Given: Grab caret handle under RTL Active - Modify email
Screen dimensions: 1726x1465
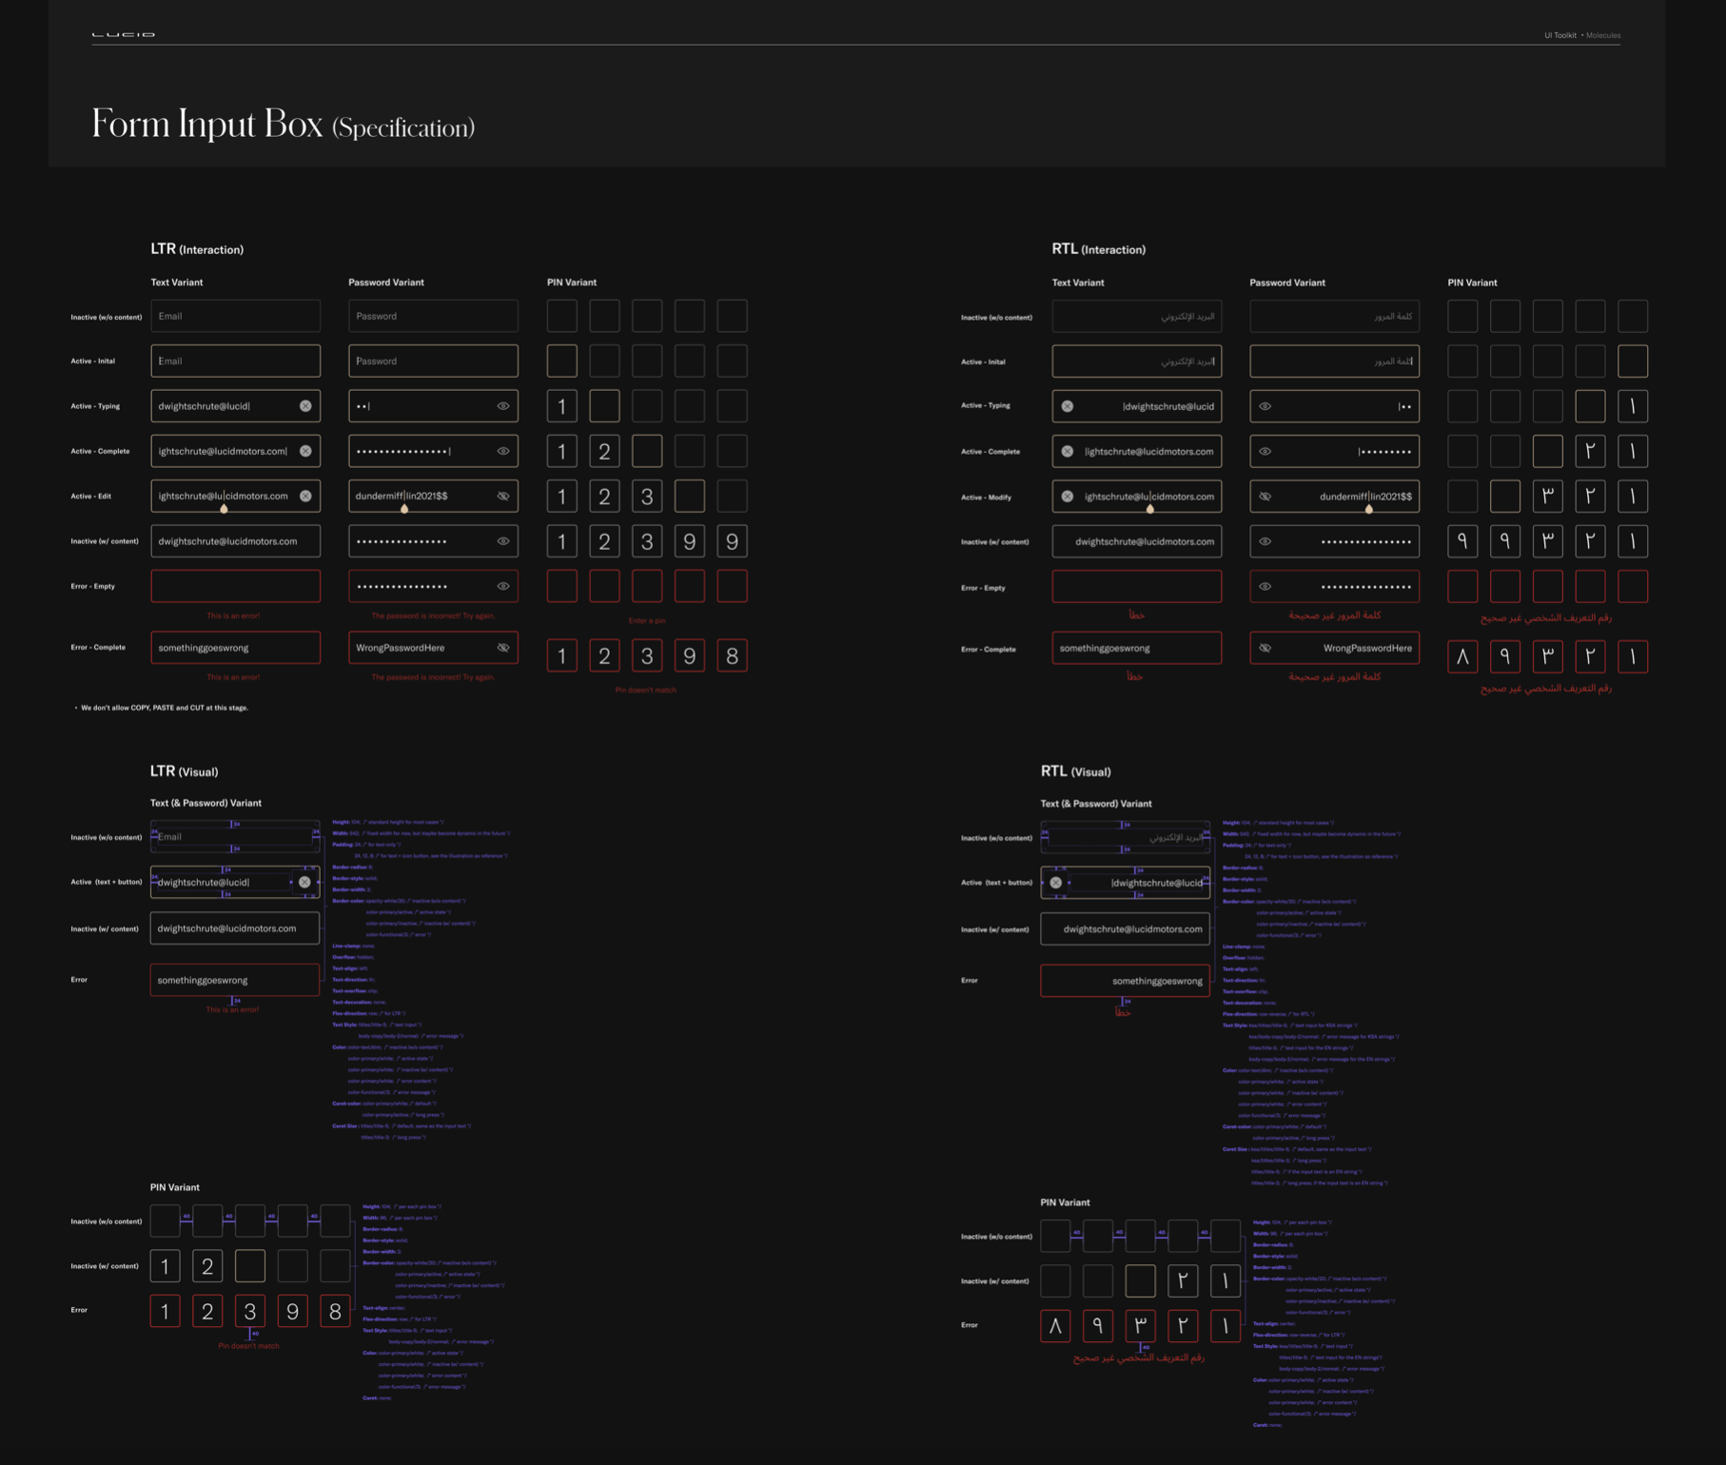Looking at the screenshot, I should point(1150,509).
